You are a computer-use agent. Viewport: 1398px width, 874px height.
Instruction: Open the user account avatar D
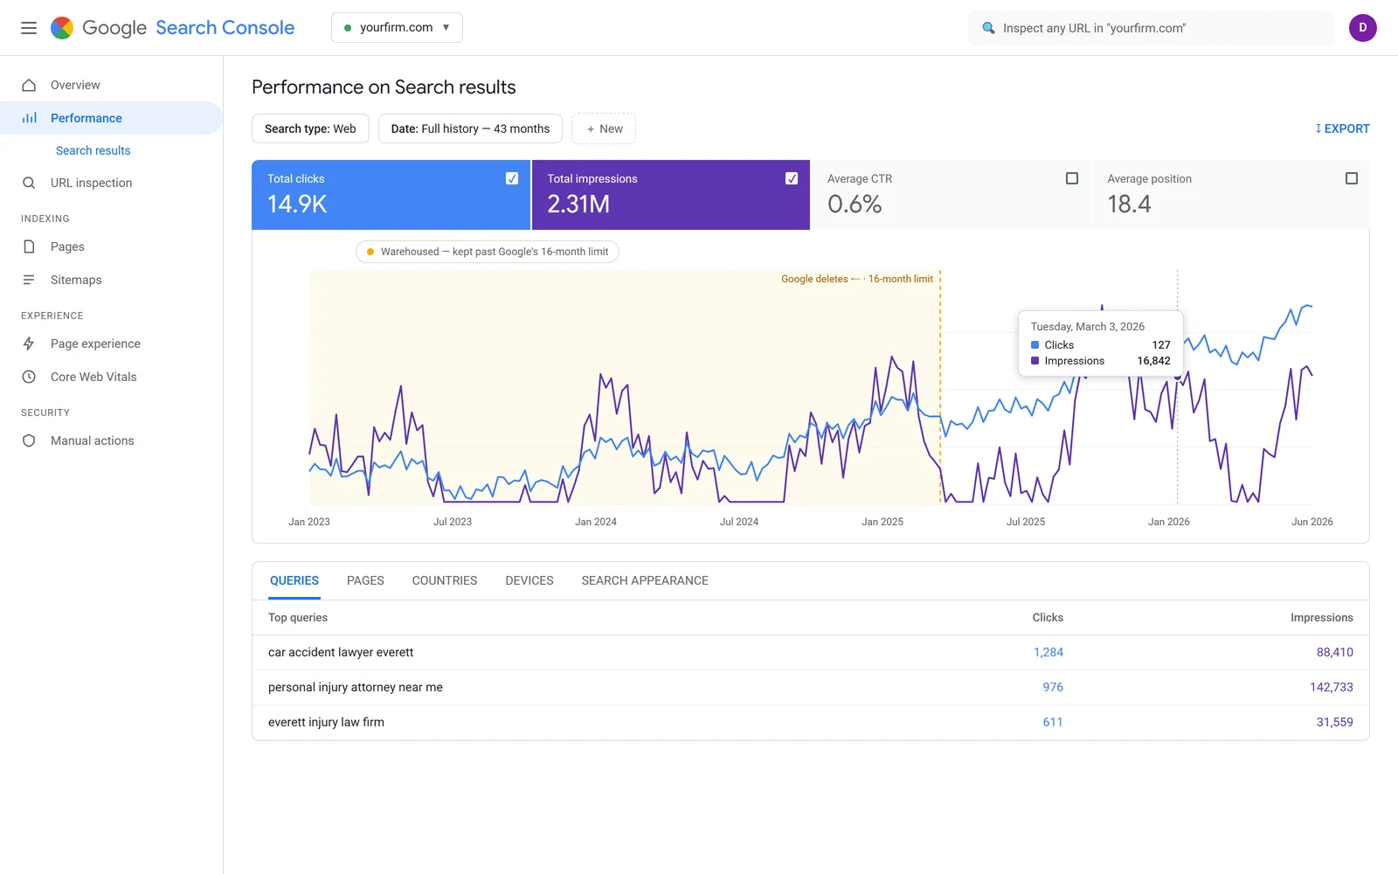tap(1363, 28)
